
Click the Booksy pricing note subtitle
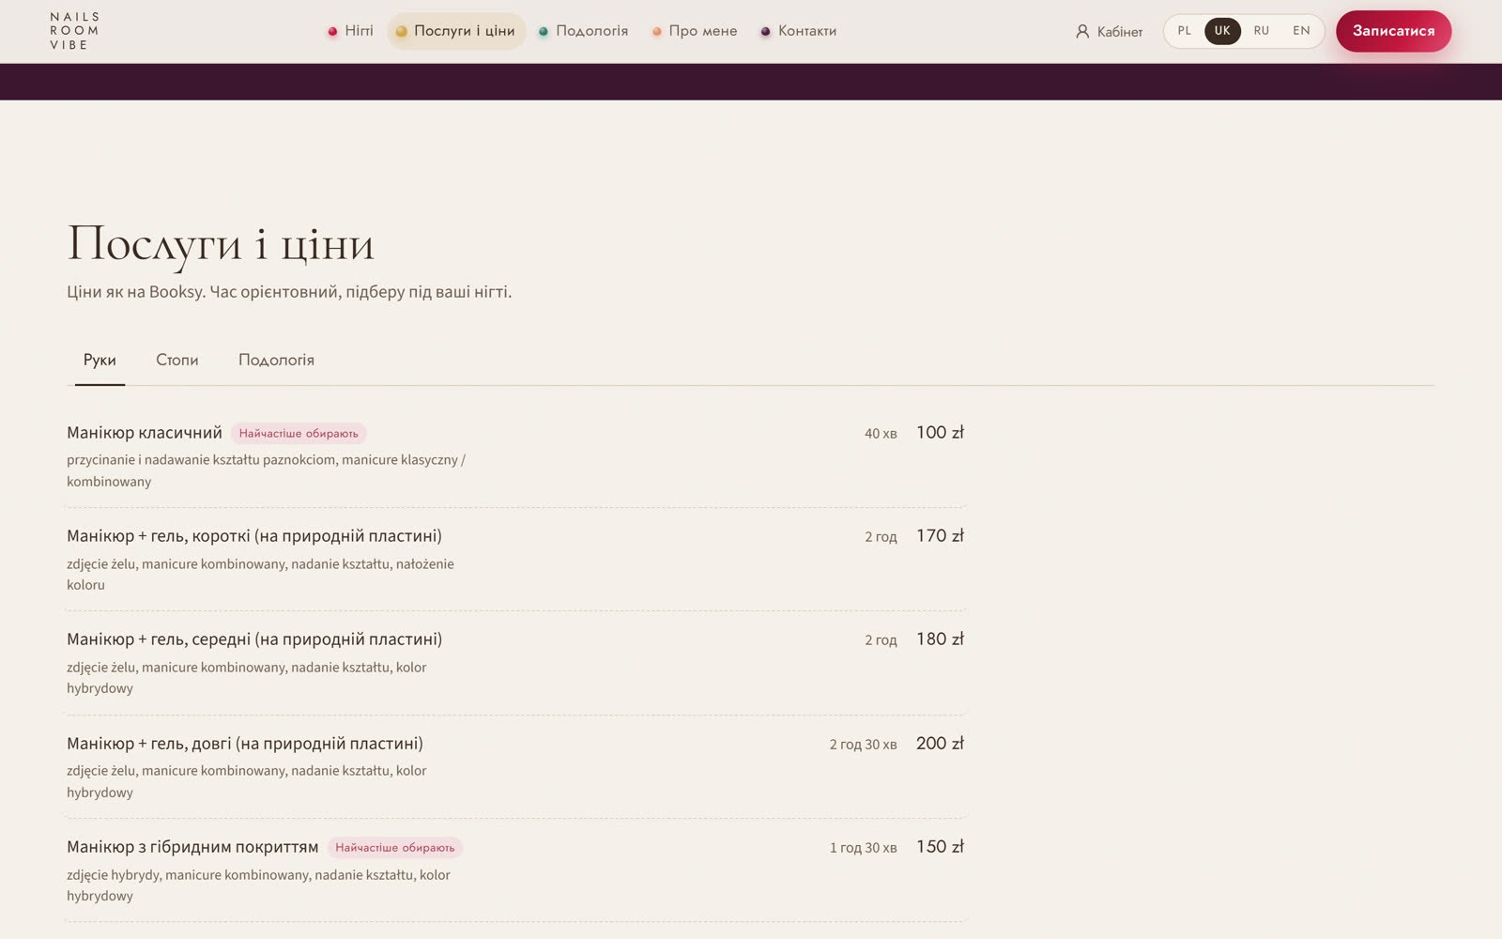[x=289, y=292]
